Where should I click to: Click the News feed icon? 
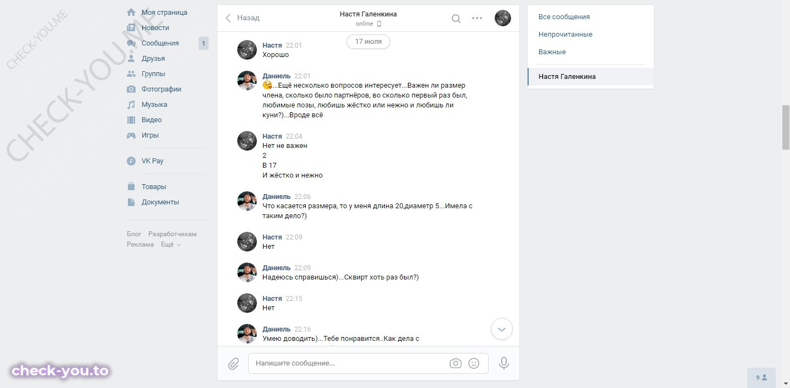click(x=131, y=27)
